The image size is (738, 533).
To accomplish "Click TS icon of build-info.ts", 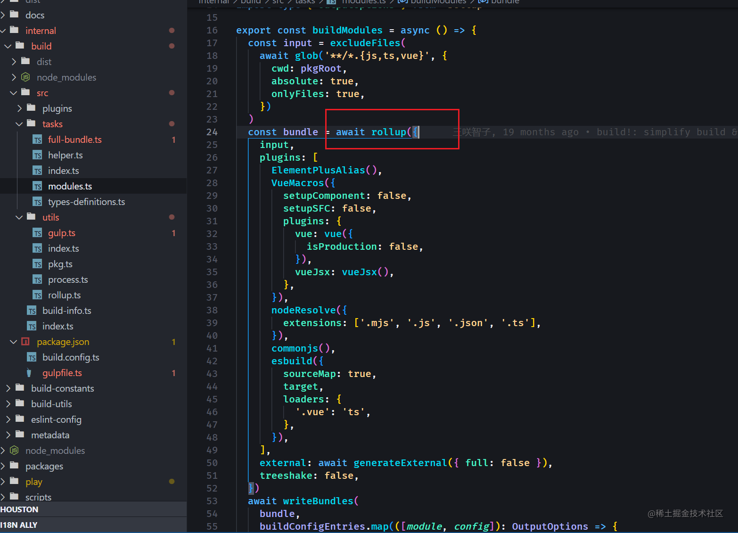I will tap(32, 311).
